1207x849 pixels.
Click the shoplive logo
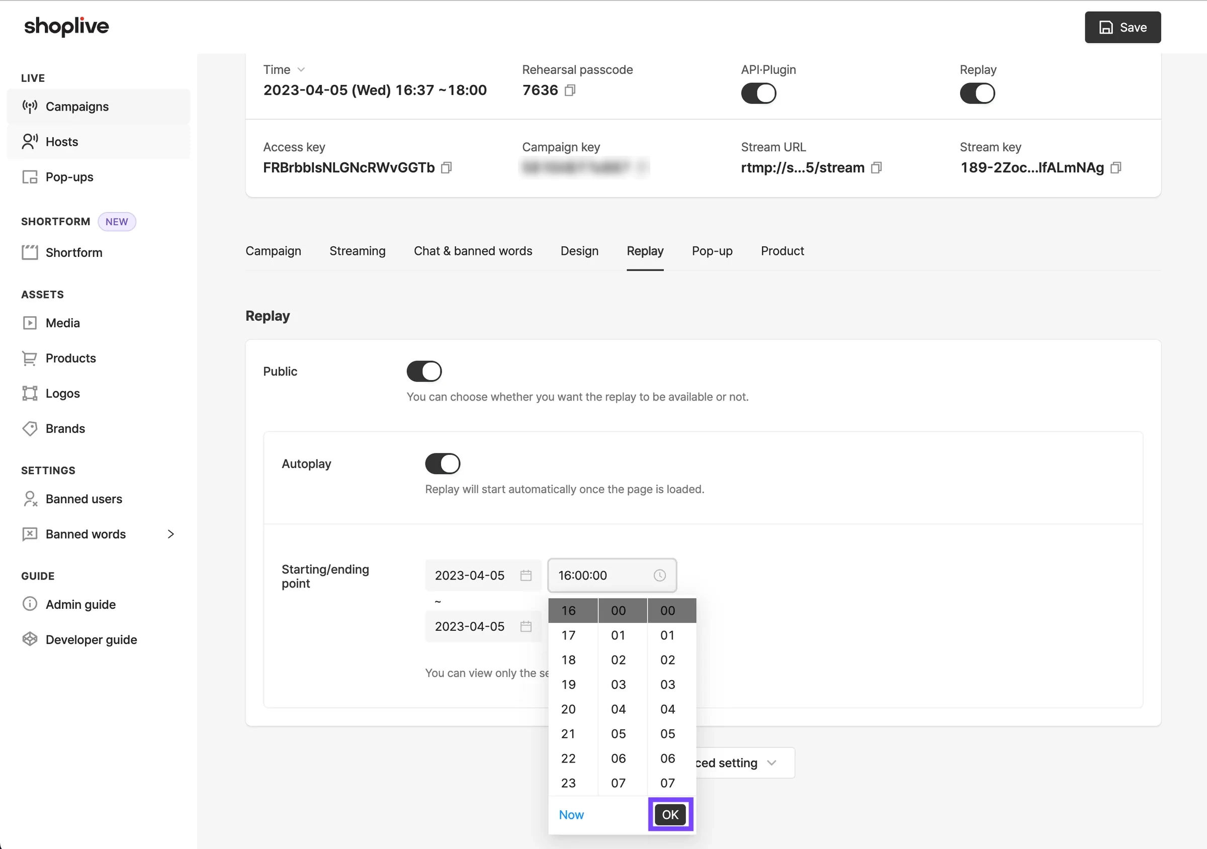click(x=67, y=26)
